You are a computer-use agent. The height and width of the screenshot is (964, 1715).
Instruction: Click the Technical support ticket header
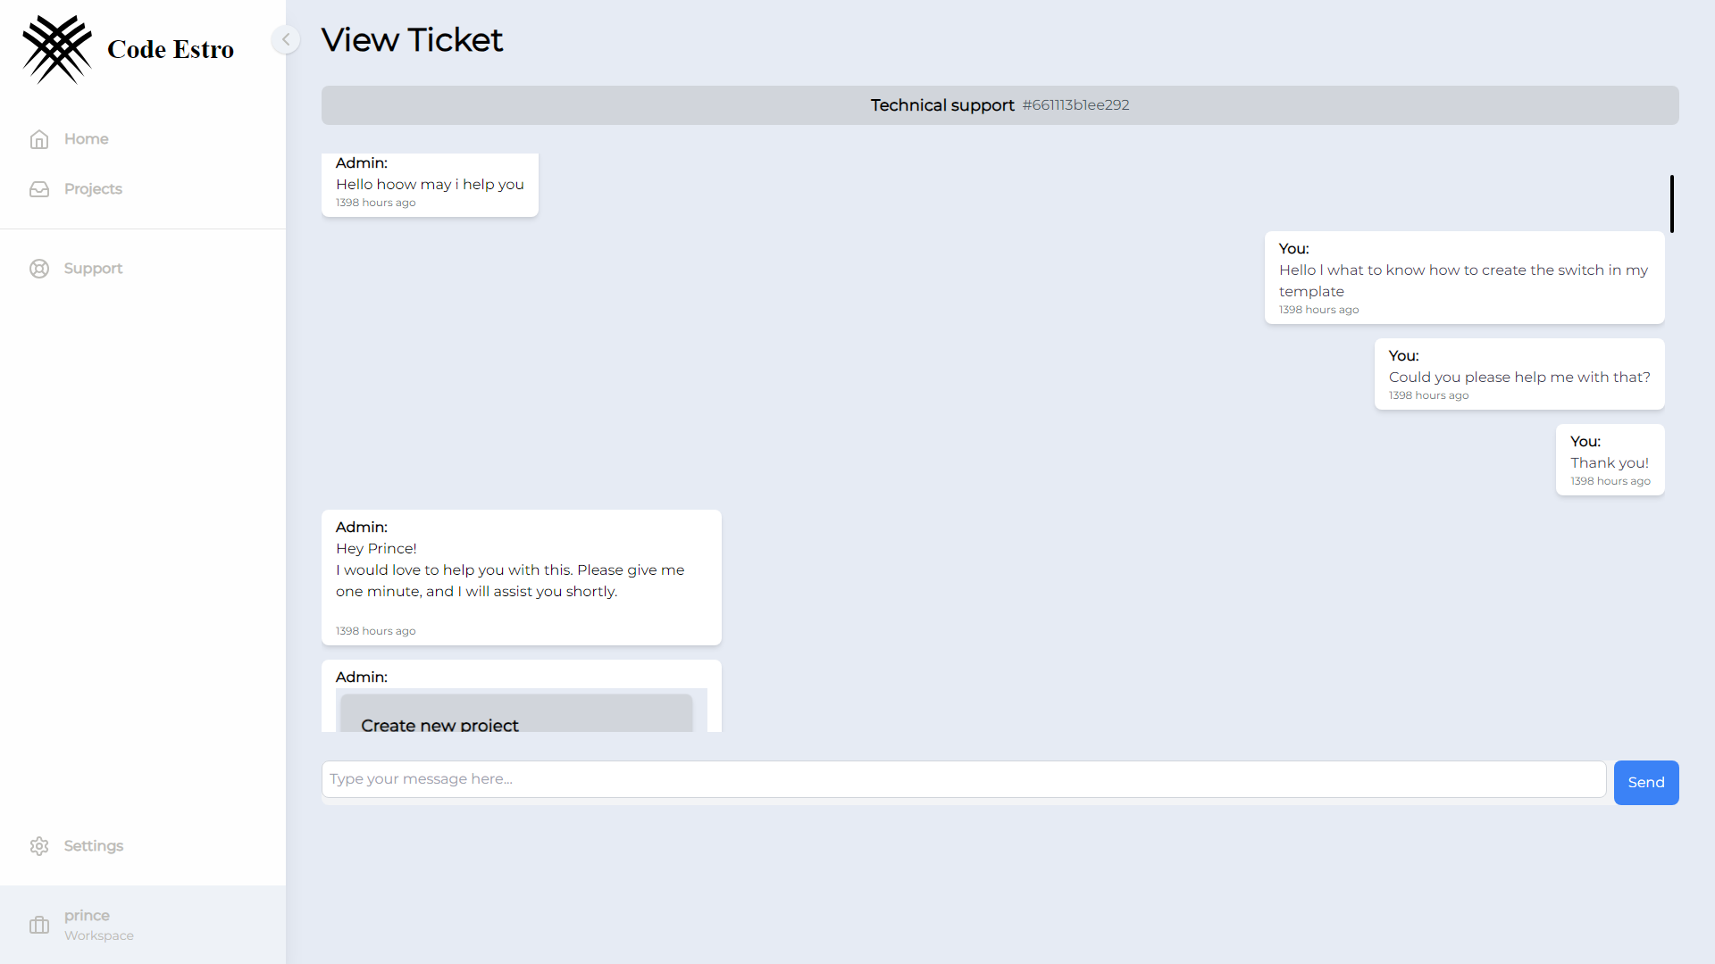coord(941,104)
